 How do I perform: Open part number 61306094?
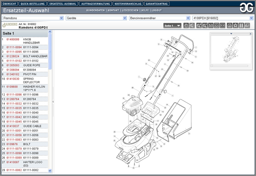[x=13, y=70]
